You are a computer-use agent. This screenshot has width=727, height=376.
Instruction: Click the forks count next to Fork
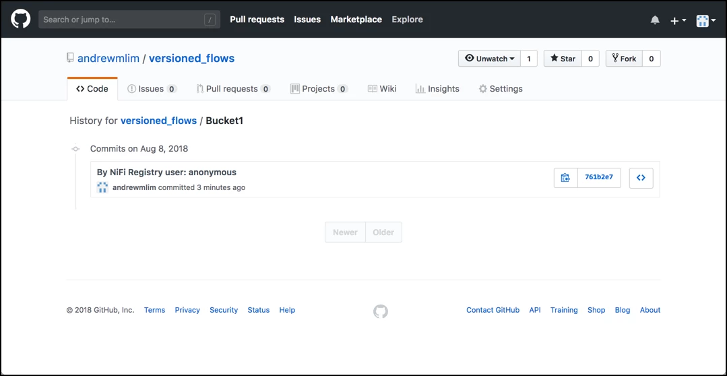[x=652, y=59]
